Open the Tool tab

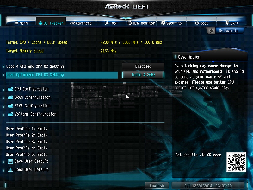(x=111, y=23)
